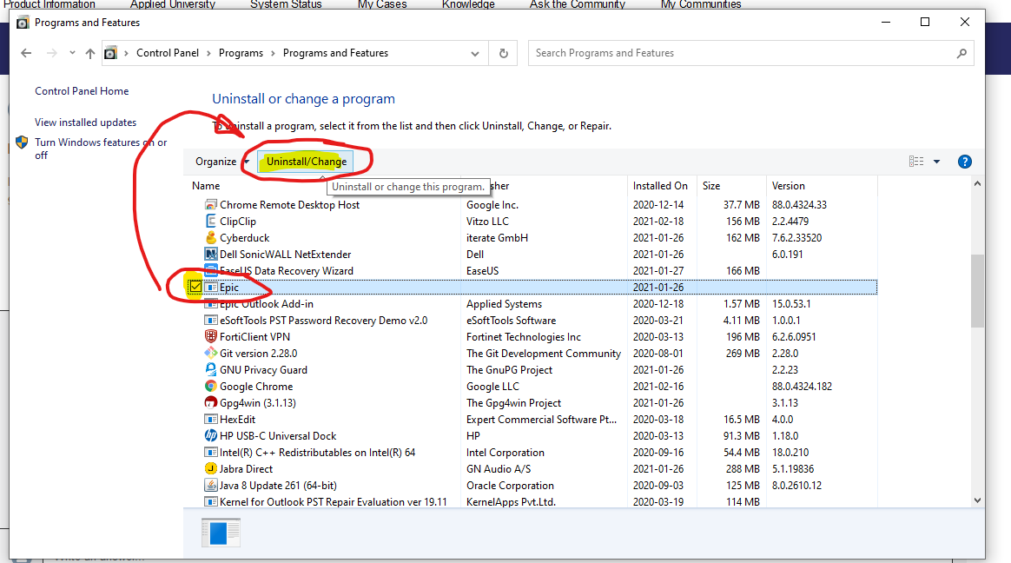
Task: Open Turn Windows features on or off
Action: pyautogui.click(x=101, y=149)
